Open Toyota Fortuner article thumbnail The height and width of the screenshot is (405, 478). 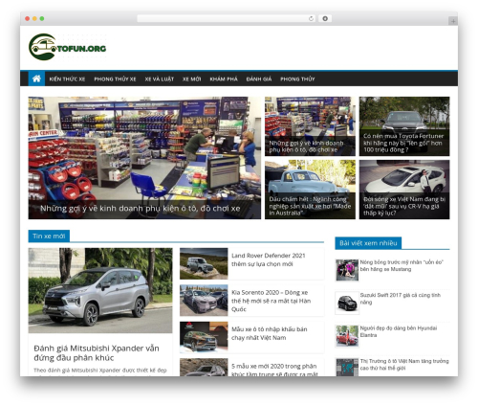[x=404, y=126]
